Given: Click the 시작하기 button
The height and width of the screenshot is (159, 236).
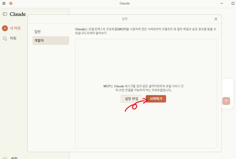Looking at the screenshot, I should pos(156,99).
